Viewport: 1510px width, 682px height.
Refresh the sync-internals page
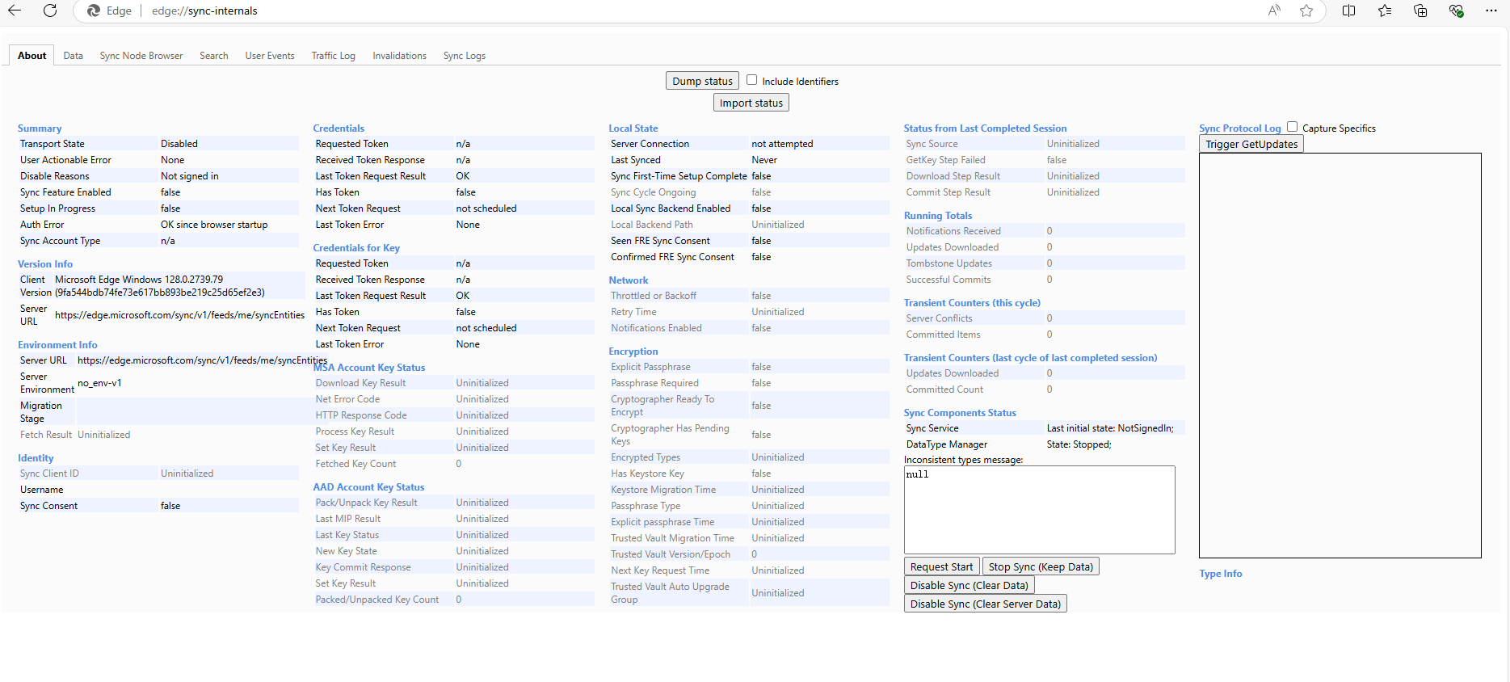click(50, 11)
